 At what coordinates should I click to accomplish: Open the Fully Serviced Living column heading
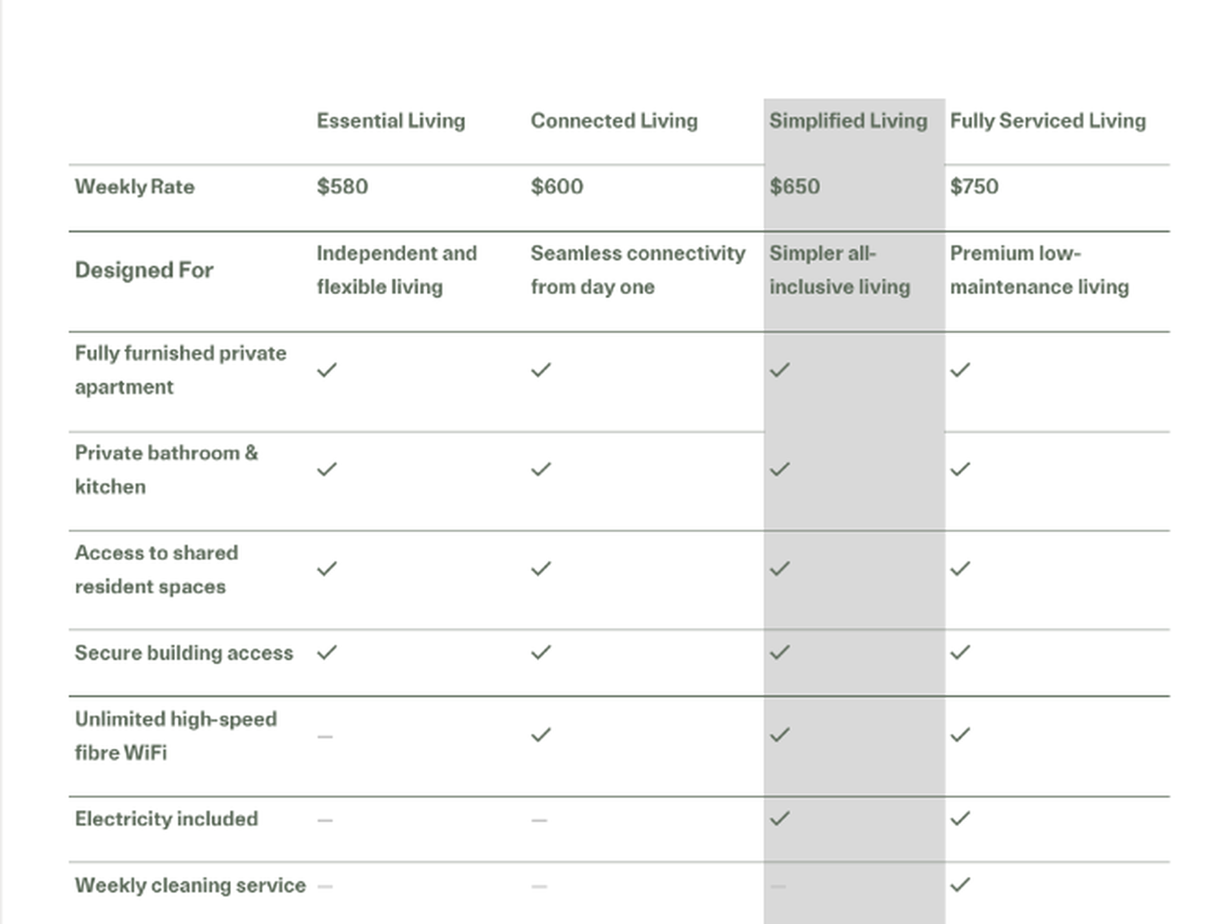pyautogui.click(x=1048, y=121)
